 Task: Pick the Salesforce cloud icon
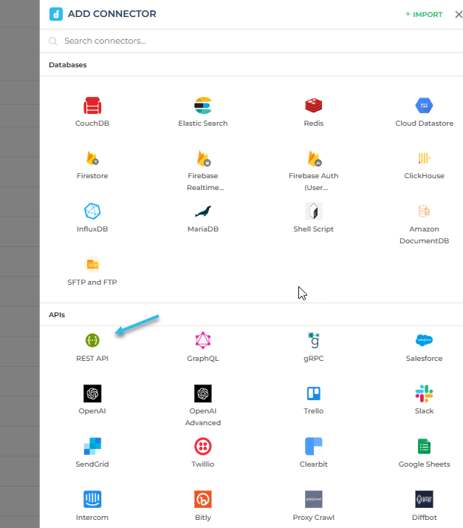coord(424,340)
